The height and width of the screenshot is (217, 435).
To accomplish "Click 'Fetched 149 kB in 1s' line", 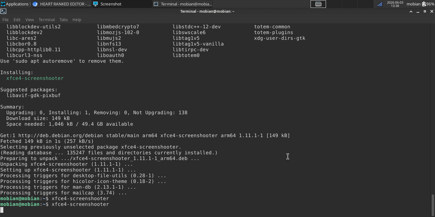I will 47,141.
